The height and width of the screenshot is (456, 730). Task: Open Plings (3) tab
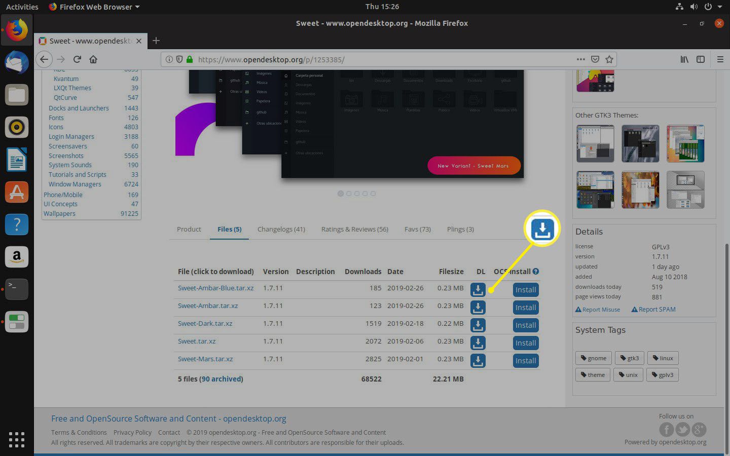460,229
